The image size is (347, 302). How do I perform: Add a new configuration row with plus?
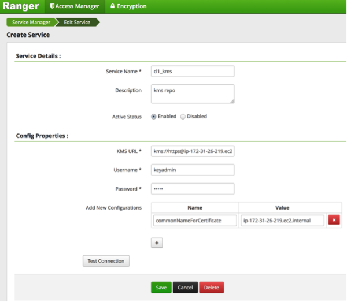pyautogui.click(x=156, y=243)
